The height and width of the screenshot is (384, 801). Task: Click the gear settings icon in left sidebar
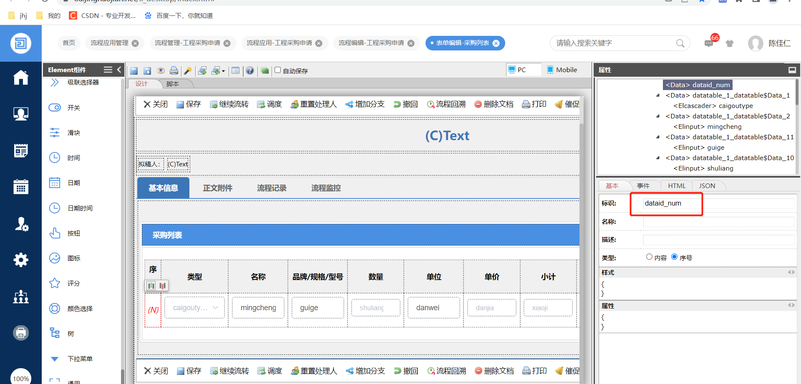(x=21, y=260)
